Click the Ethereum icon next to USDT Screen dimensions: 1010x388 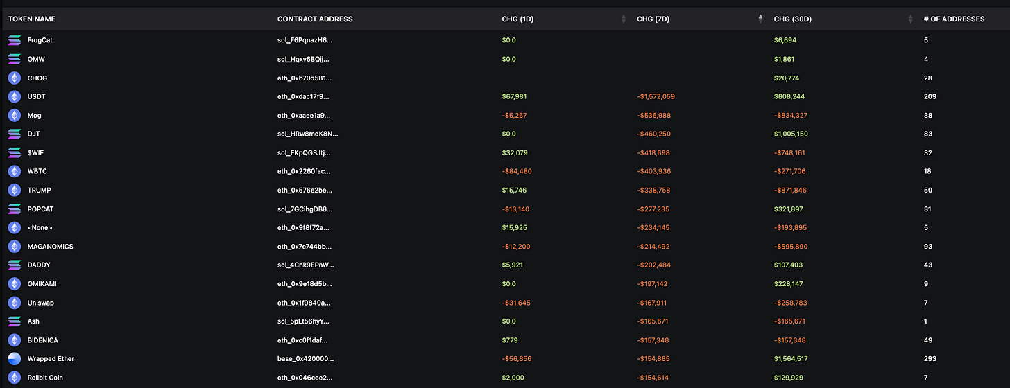(x=14, y=96)
